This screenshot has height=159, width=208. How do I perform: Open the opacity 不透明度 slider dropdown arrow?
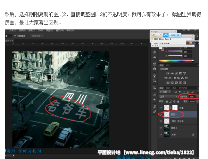pos(197,97)
